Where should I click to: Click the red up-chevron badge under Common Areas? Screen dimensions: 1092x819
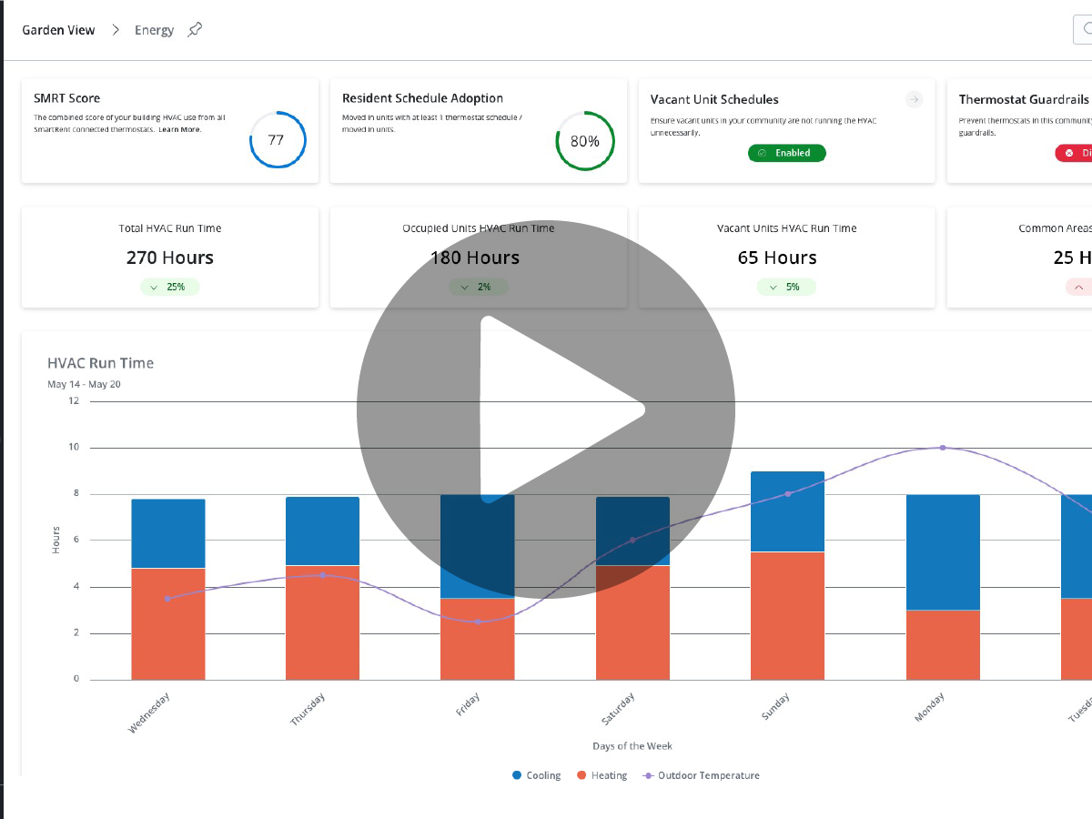point(1079,287)
